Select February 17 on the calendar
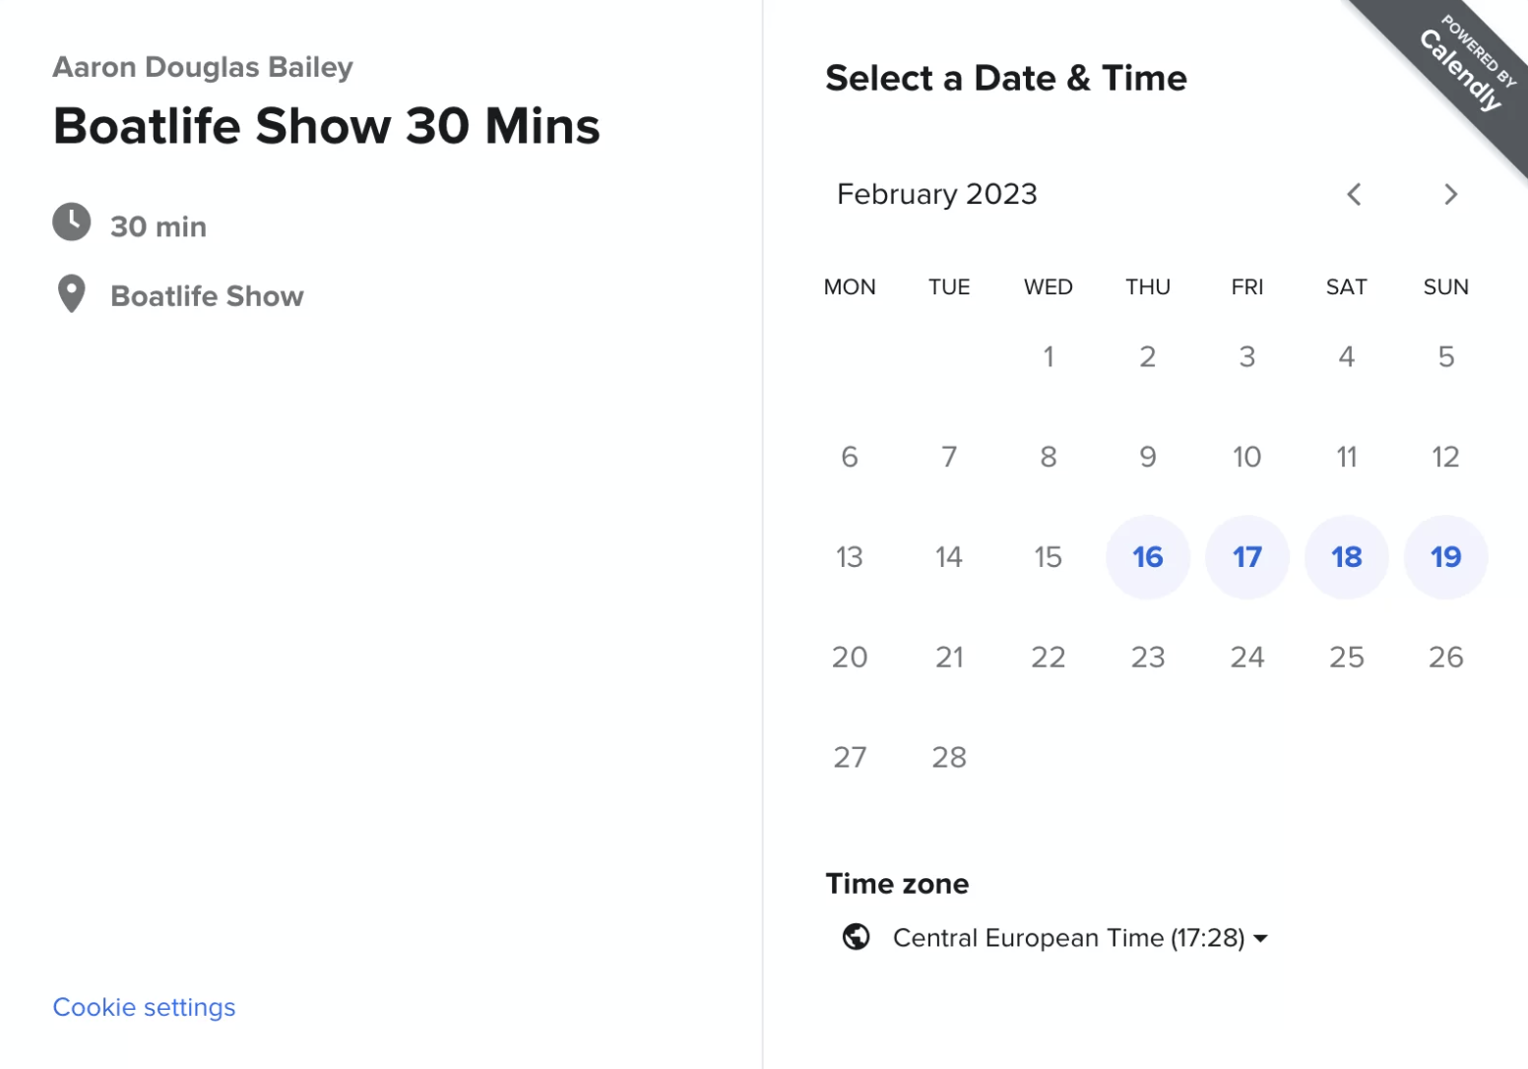This screenshot has width=1528, height=1069. [x=1247, y=557]
